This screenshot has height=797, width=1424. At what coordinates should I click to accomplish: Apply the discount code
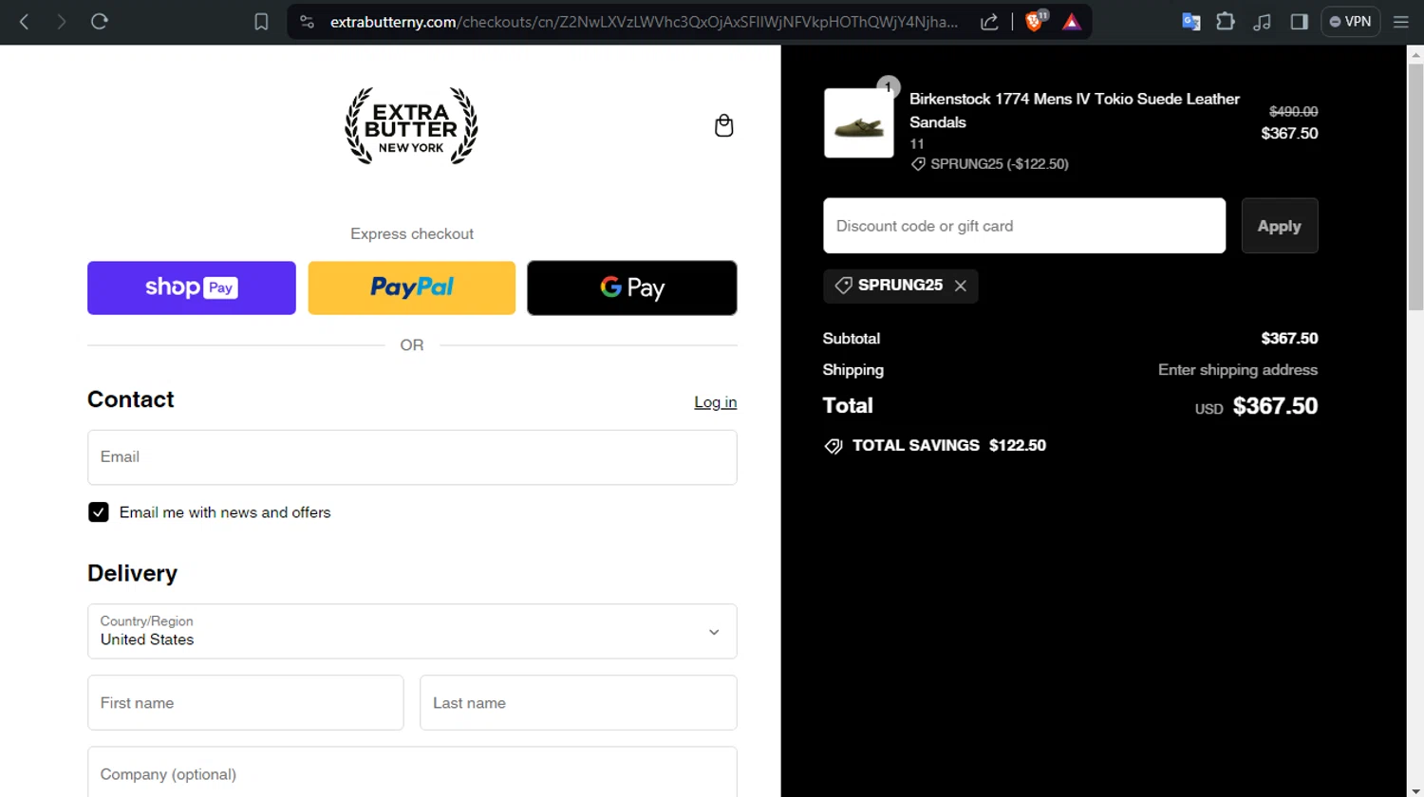tap(1280, 226)
